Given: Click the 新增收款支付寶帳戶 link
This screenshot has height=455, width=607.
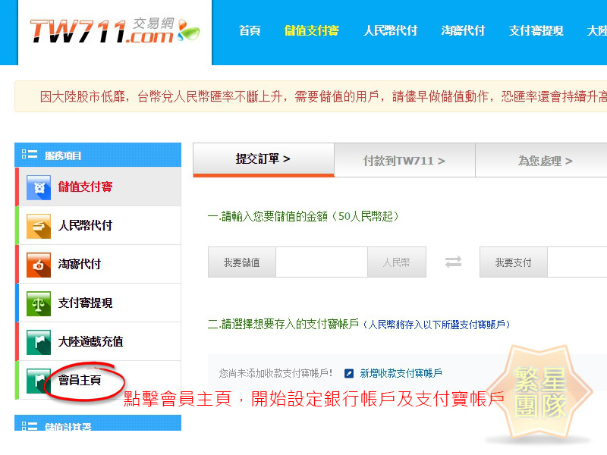Looking at the screenshot, I should (401, 373).
